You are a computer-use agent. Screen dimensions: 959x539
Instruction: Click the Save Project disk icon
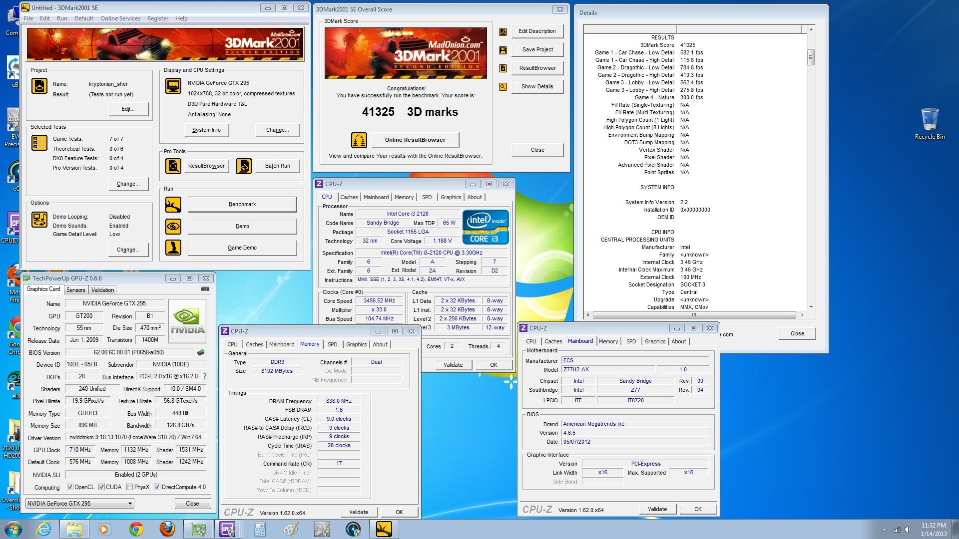point(503,50)
